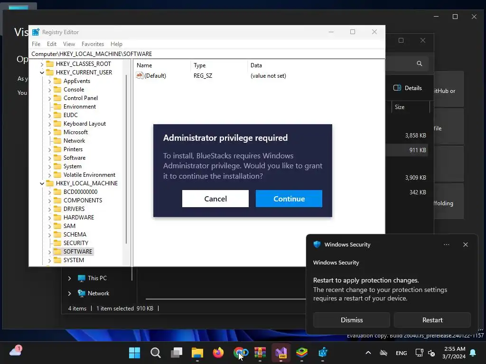Select the SECURITY key
The image size is (486, 364).
click(76, 243)
